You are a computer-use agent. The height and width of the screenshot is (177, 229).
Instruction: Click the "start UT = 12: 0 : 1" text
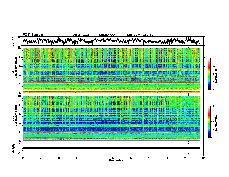click(x=140, y=35)
